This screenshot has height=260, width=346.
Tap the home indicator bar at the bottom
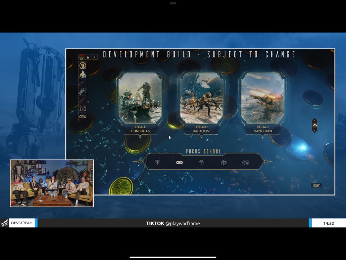173,257
